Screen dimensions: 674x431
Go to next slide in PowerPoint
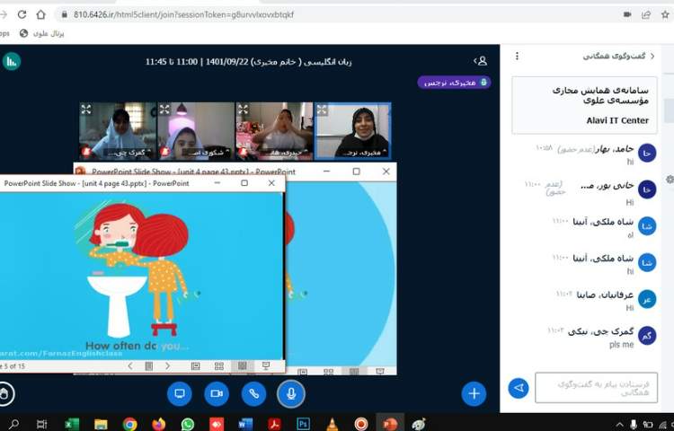click(x=167, y=365)
